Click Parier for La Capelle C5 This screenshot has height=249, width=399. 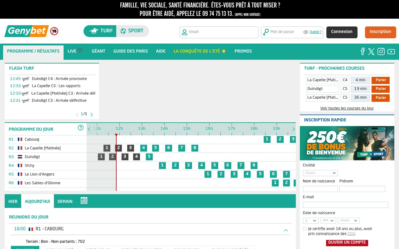coord(381,98)
